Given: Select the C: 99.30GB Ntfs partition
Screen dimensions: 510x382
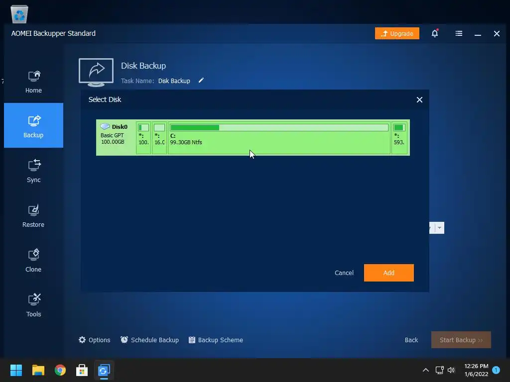Looking at the screenshot, I should click(279, 137).
